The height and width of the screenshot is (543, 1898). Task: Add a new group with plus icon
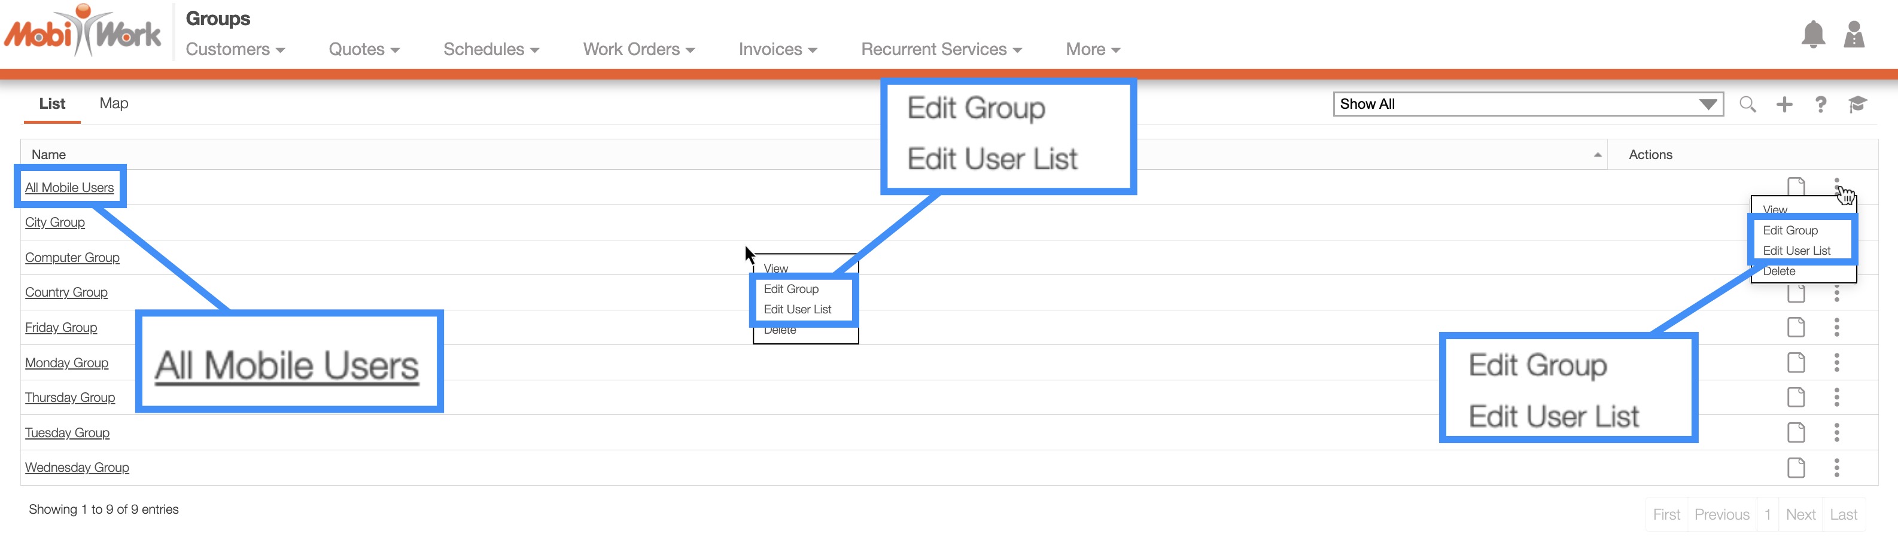(x=1784, y=105)
